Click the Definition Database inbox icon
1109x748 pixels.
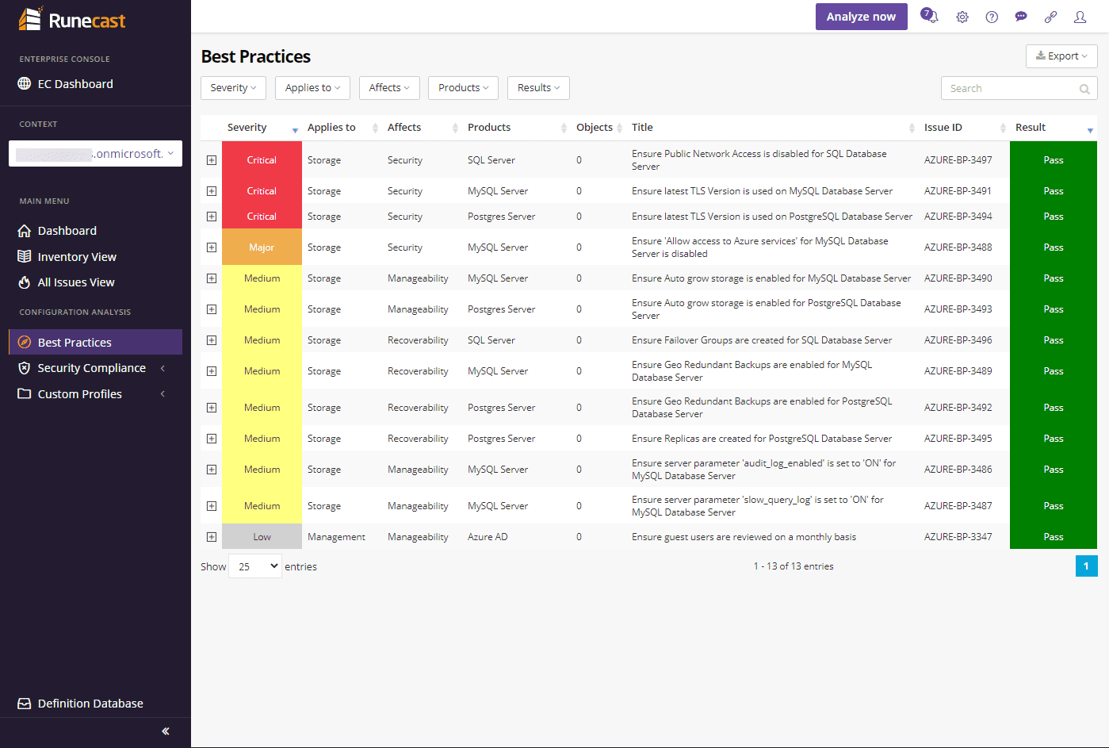pyautogui.click(x=25, y=704)
